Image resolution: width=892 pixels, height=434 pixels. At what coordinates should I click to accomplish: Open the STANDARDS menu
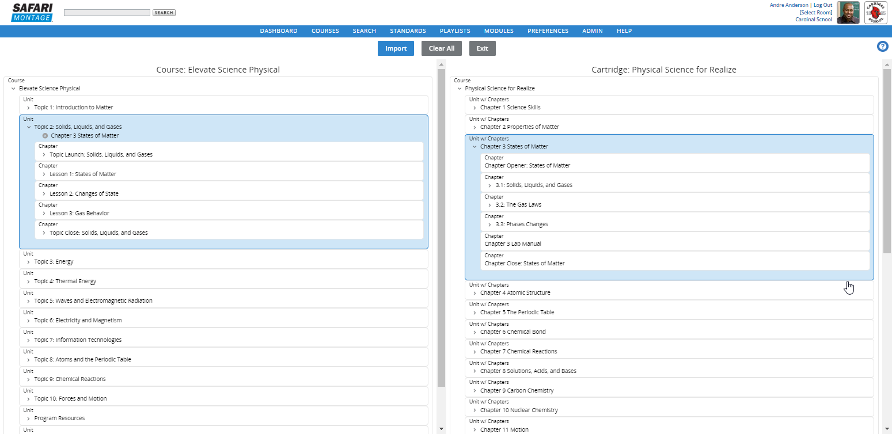(x=408, y=31)
